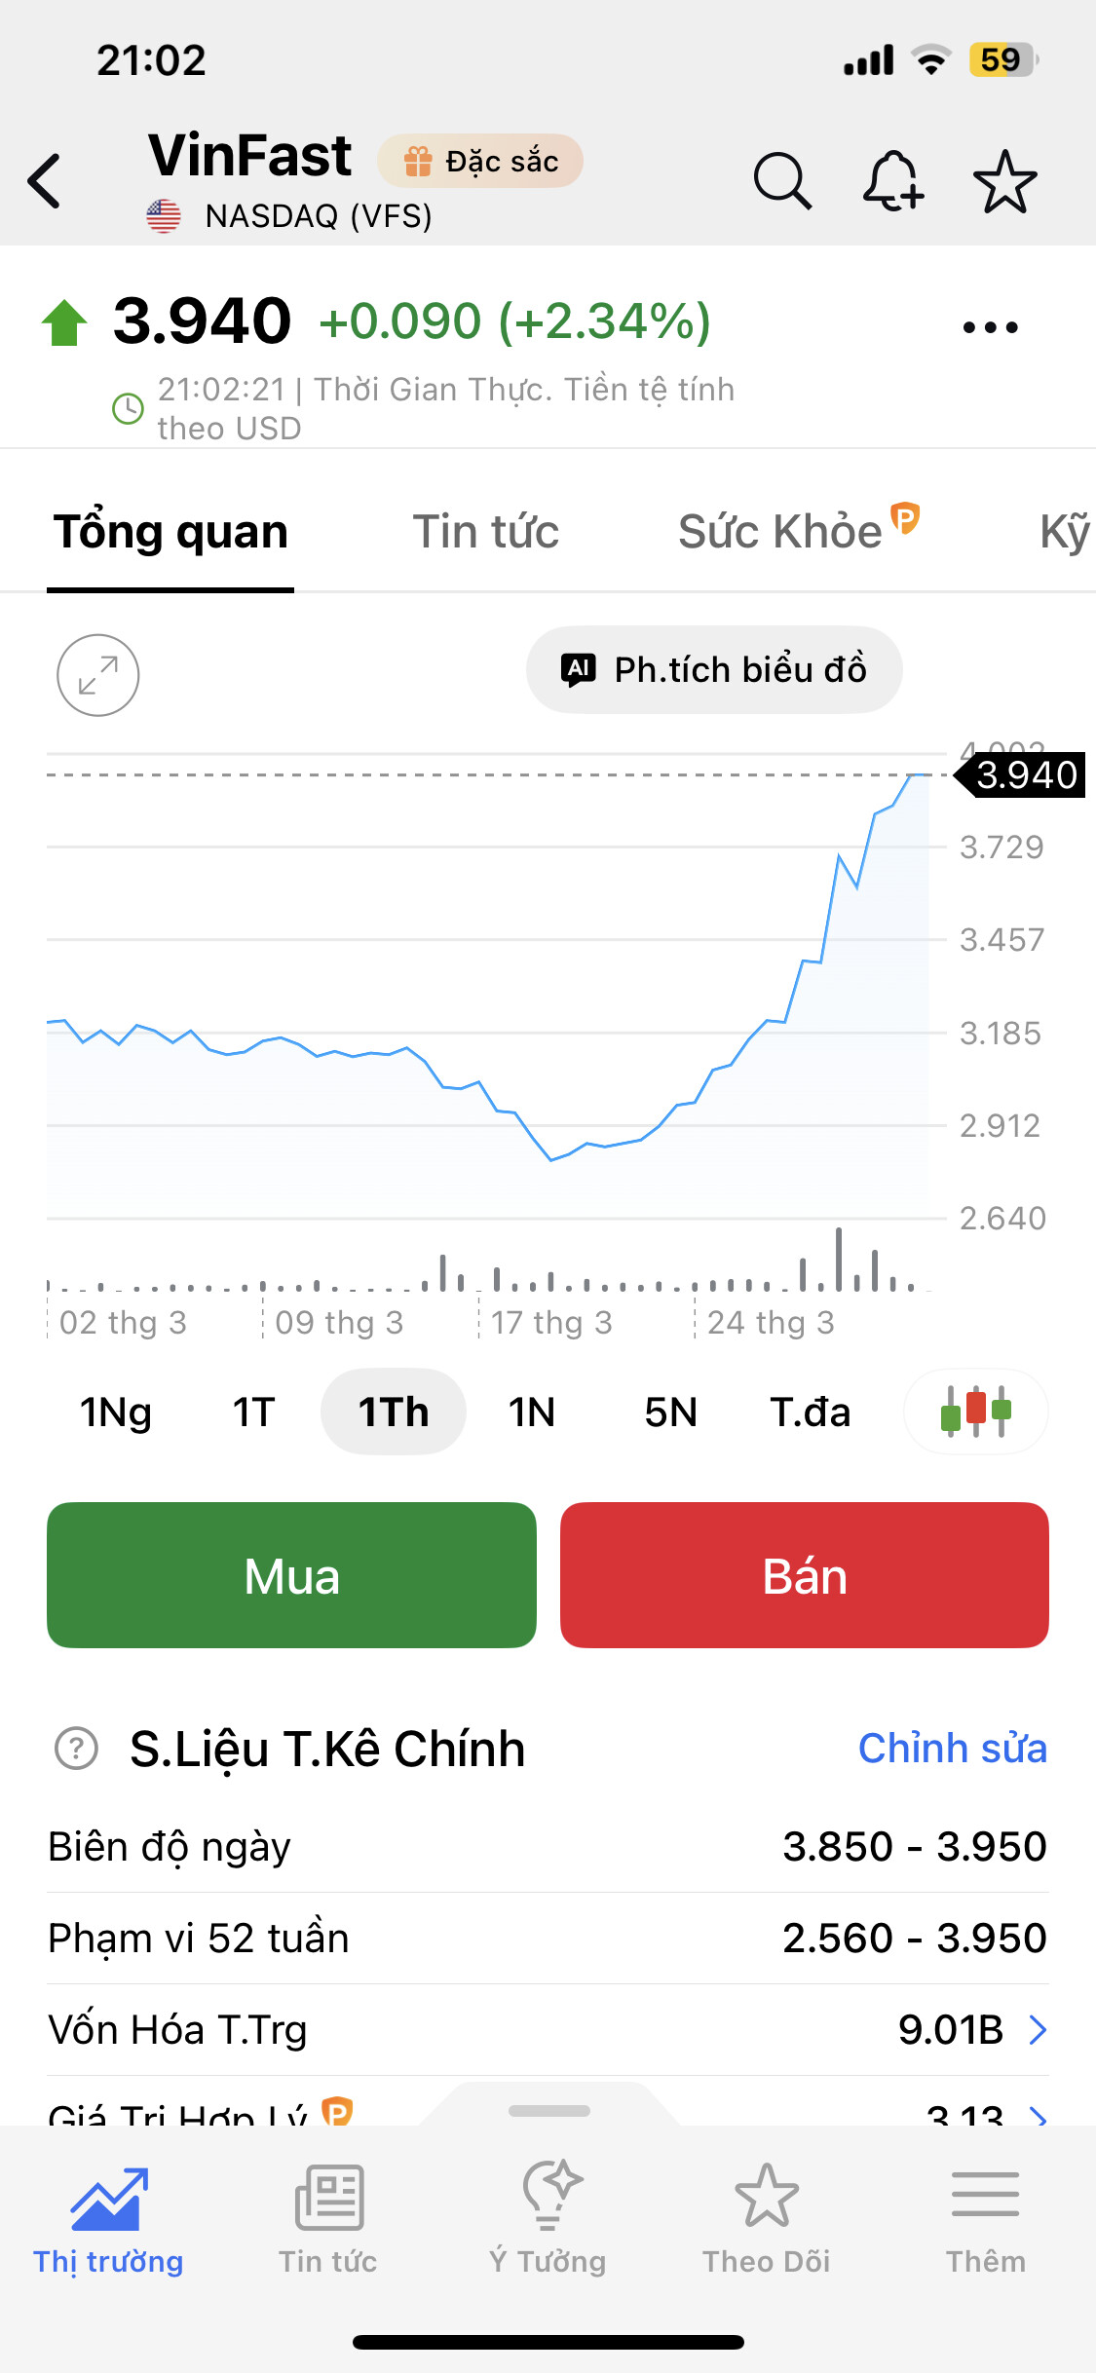Expand Vốn Hóa T.Trg details chevron
This screenshot has height=2373, width=1096.
[x=1038, y=2030]
